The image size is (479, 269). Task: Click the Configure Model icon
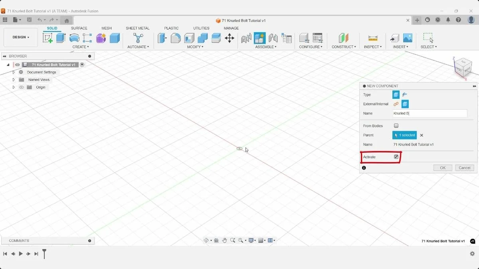(x=304, y=38)
